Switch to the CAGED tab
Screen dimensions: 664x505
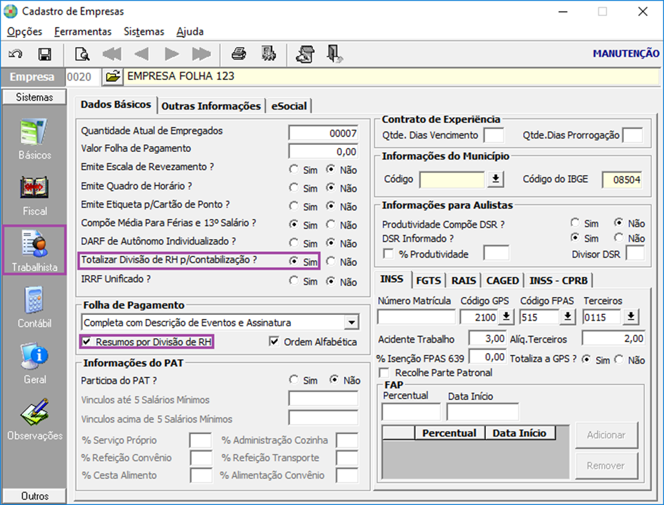tap(503, 281)
